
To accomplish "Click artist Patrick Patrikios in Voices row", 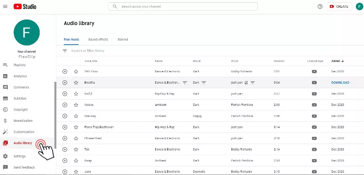I will point(242,105).
